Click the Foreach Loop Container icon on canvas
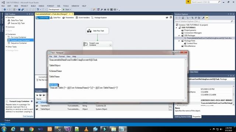Viewport: 236px width, 132px height. [85, 44]
